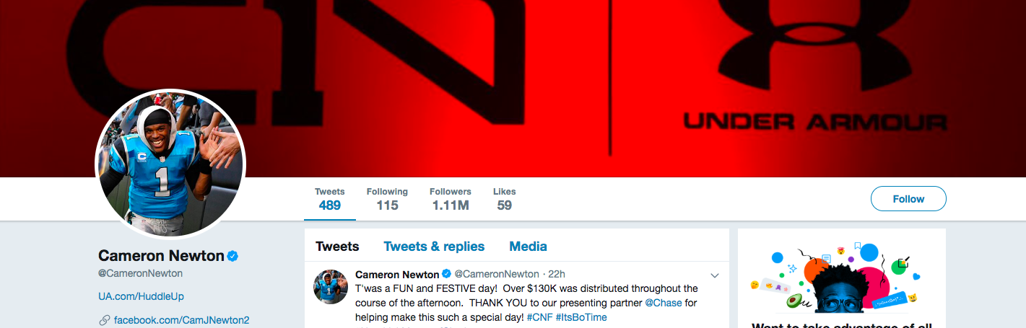
Task: Switch to the Tweets & replies tab
Action: point(434,247)
